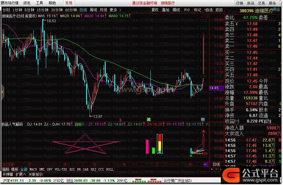Toggle 开弹幕 bullet comments
Image resolution: width=283 pixels, height=185 pixels.
point(8,174)
